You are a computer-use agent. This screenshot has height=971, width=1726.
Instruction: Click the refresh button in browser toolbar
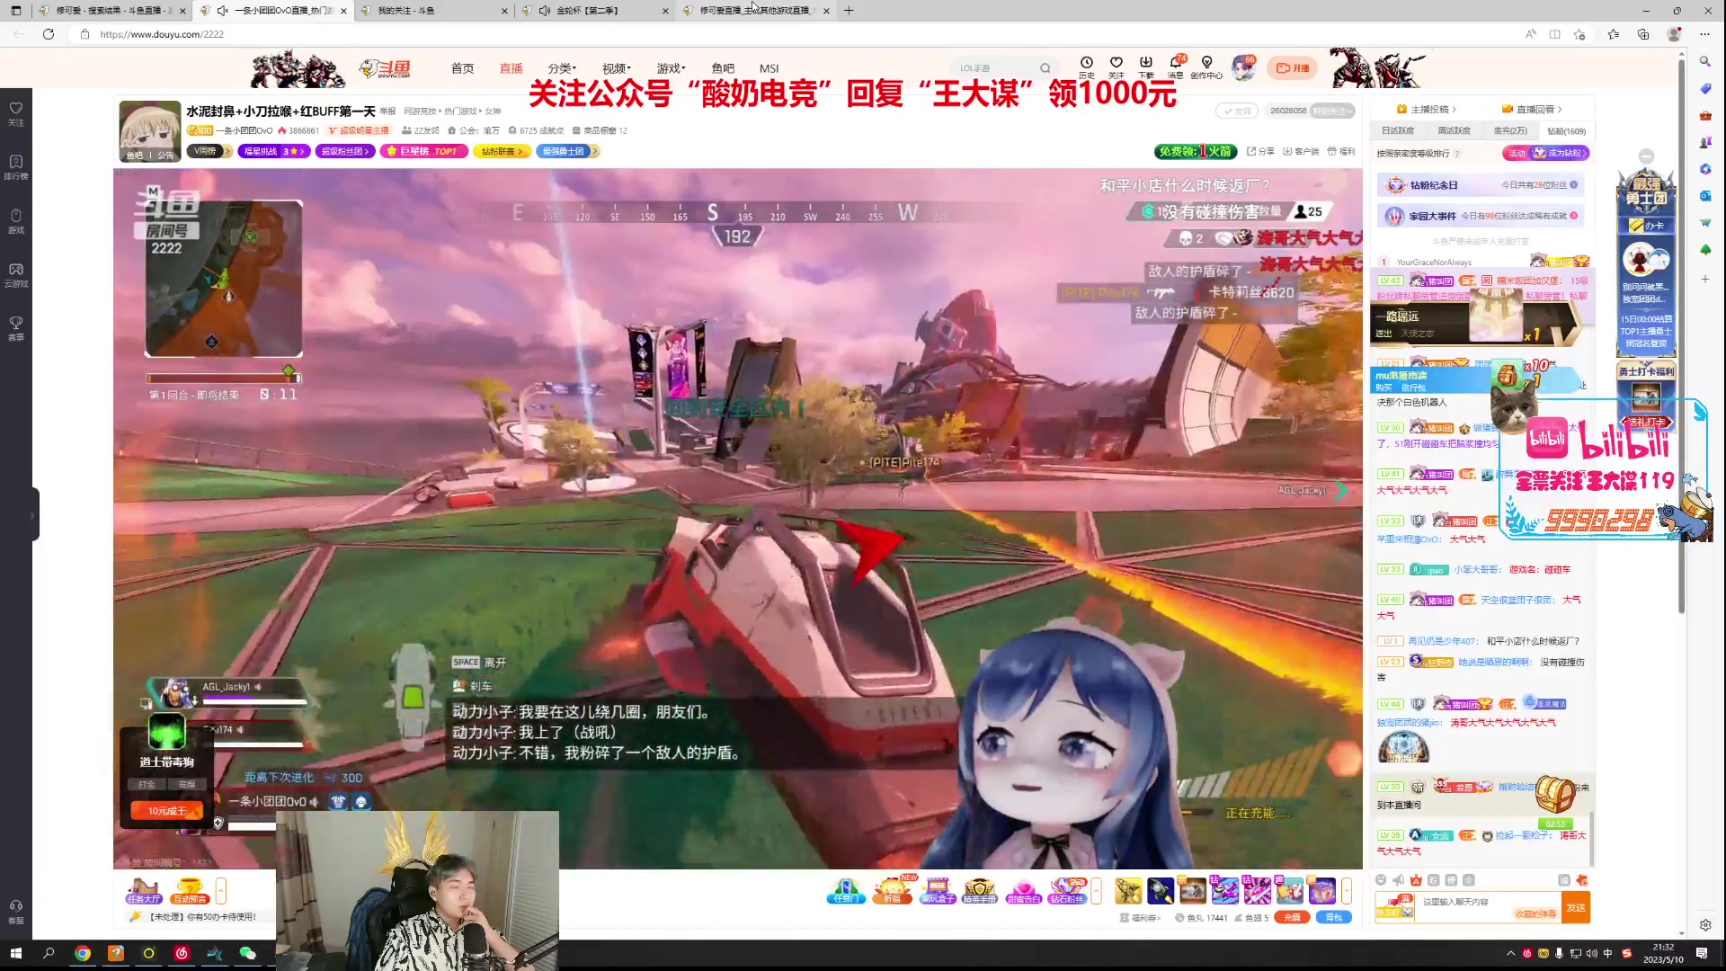(49, 34)
